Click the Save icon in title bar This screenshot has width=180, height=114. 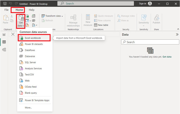coord(5,4)
